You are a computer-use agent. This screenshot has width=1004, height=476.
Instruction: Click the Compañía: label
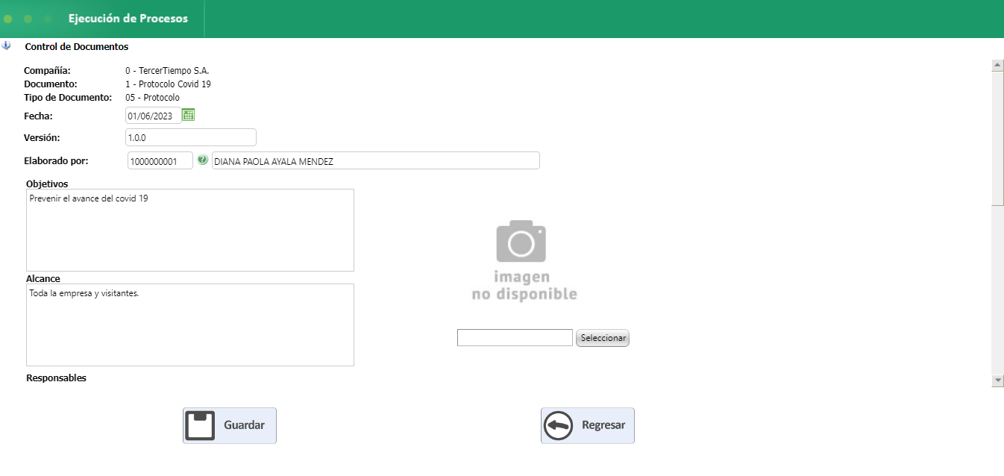47,71
